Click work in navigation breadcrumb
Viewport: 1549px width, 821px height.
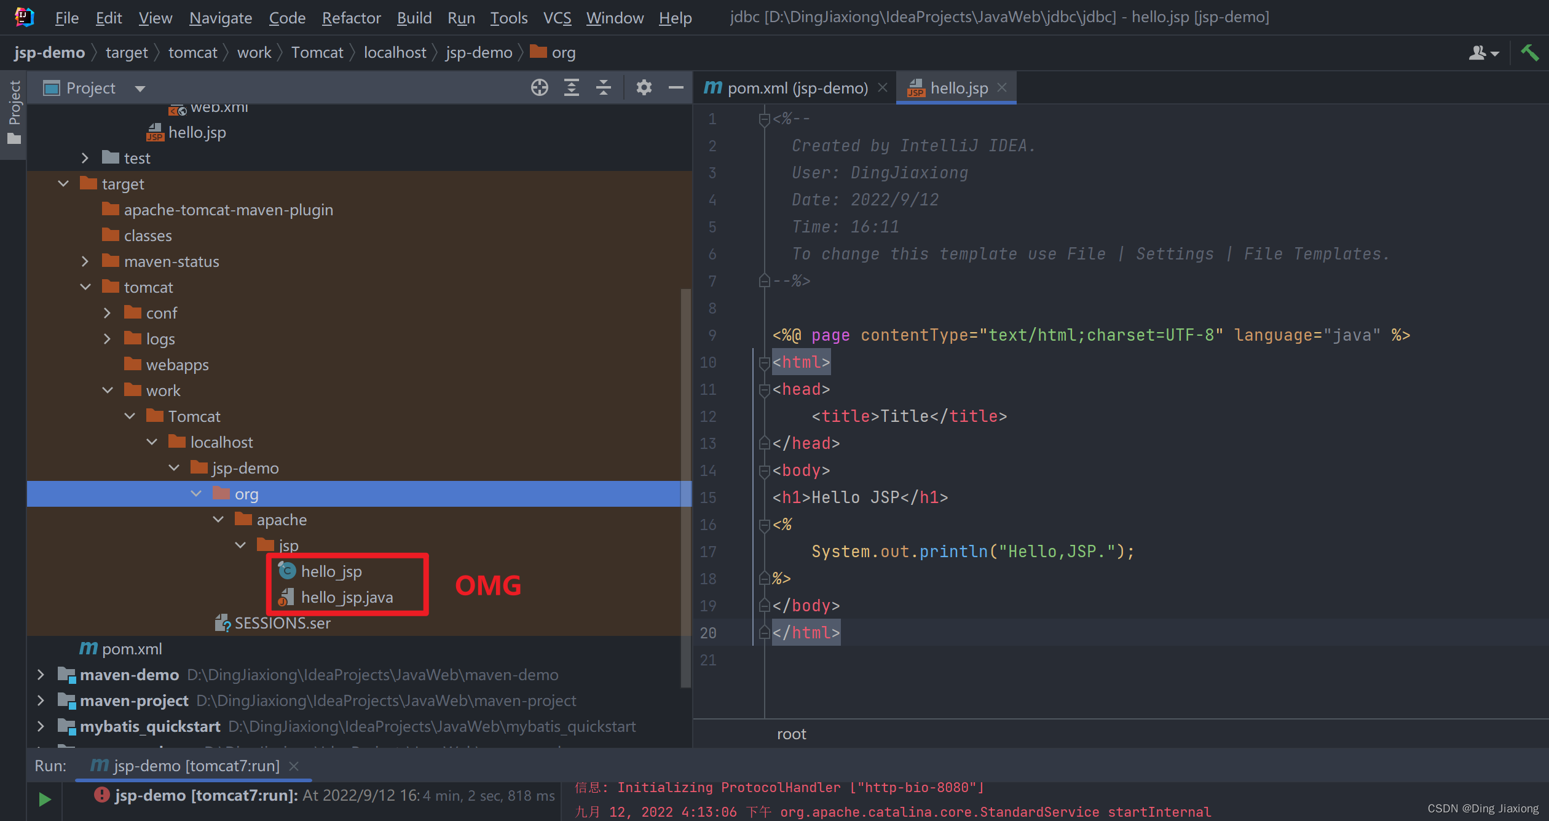click(x=254, y=53)
